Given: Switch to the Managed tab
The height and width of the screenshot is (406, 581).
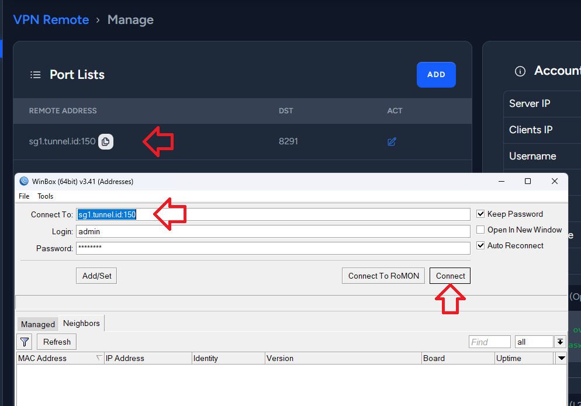Looking at the screenshot, I should point(38,324).
